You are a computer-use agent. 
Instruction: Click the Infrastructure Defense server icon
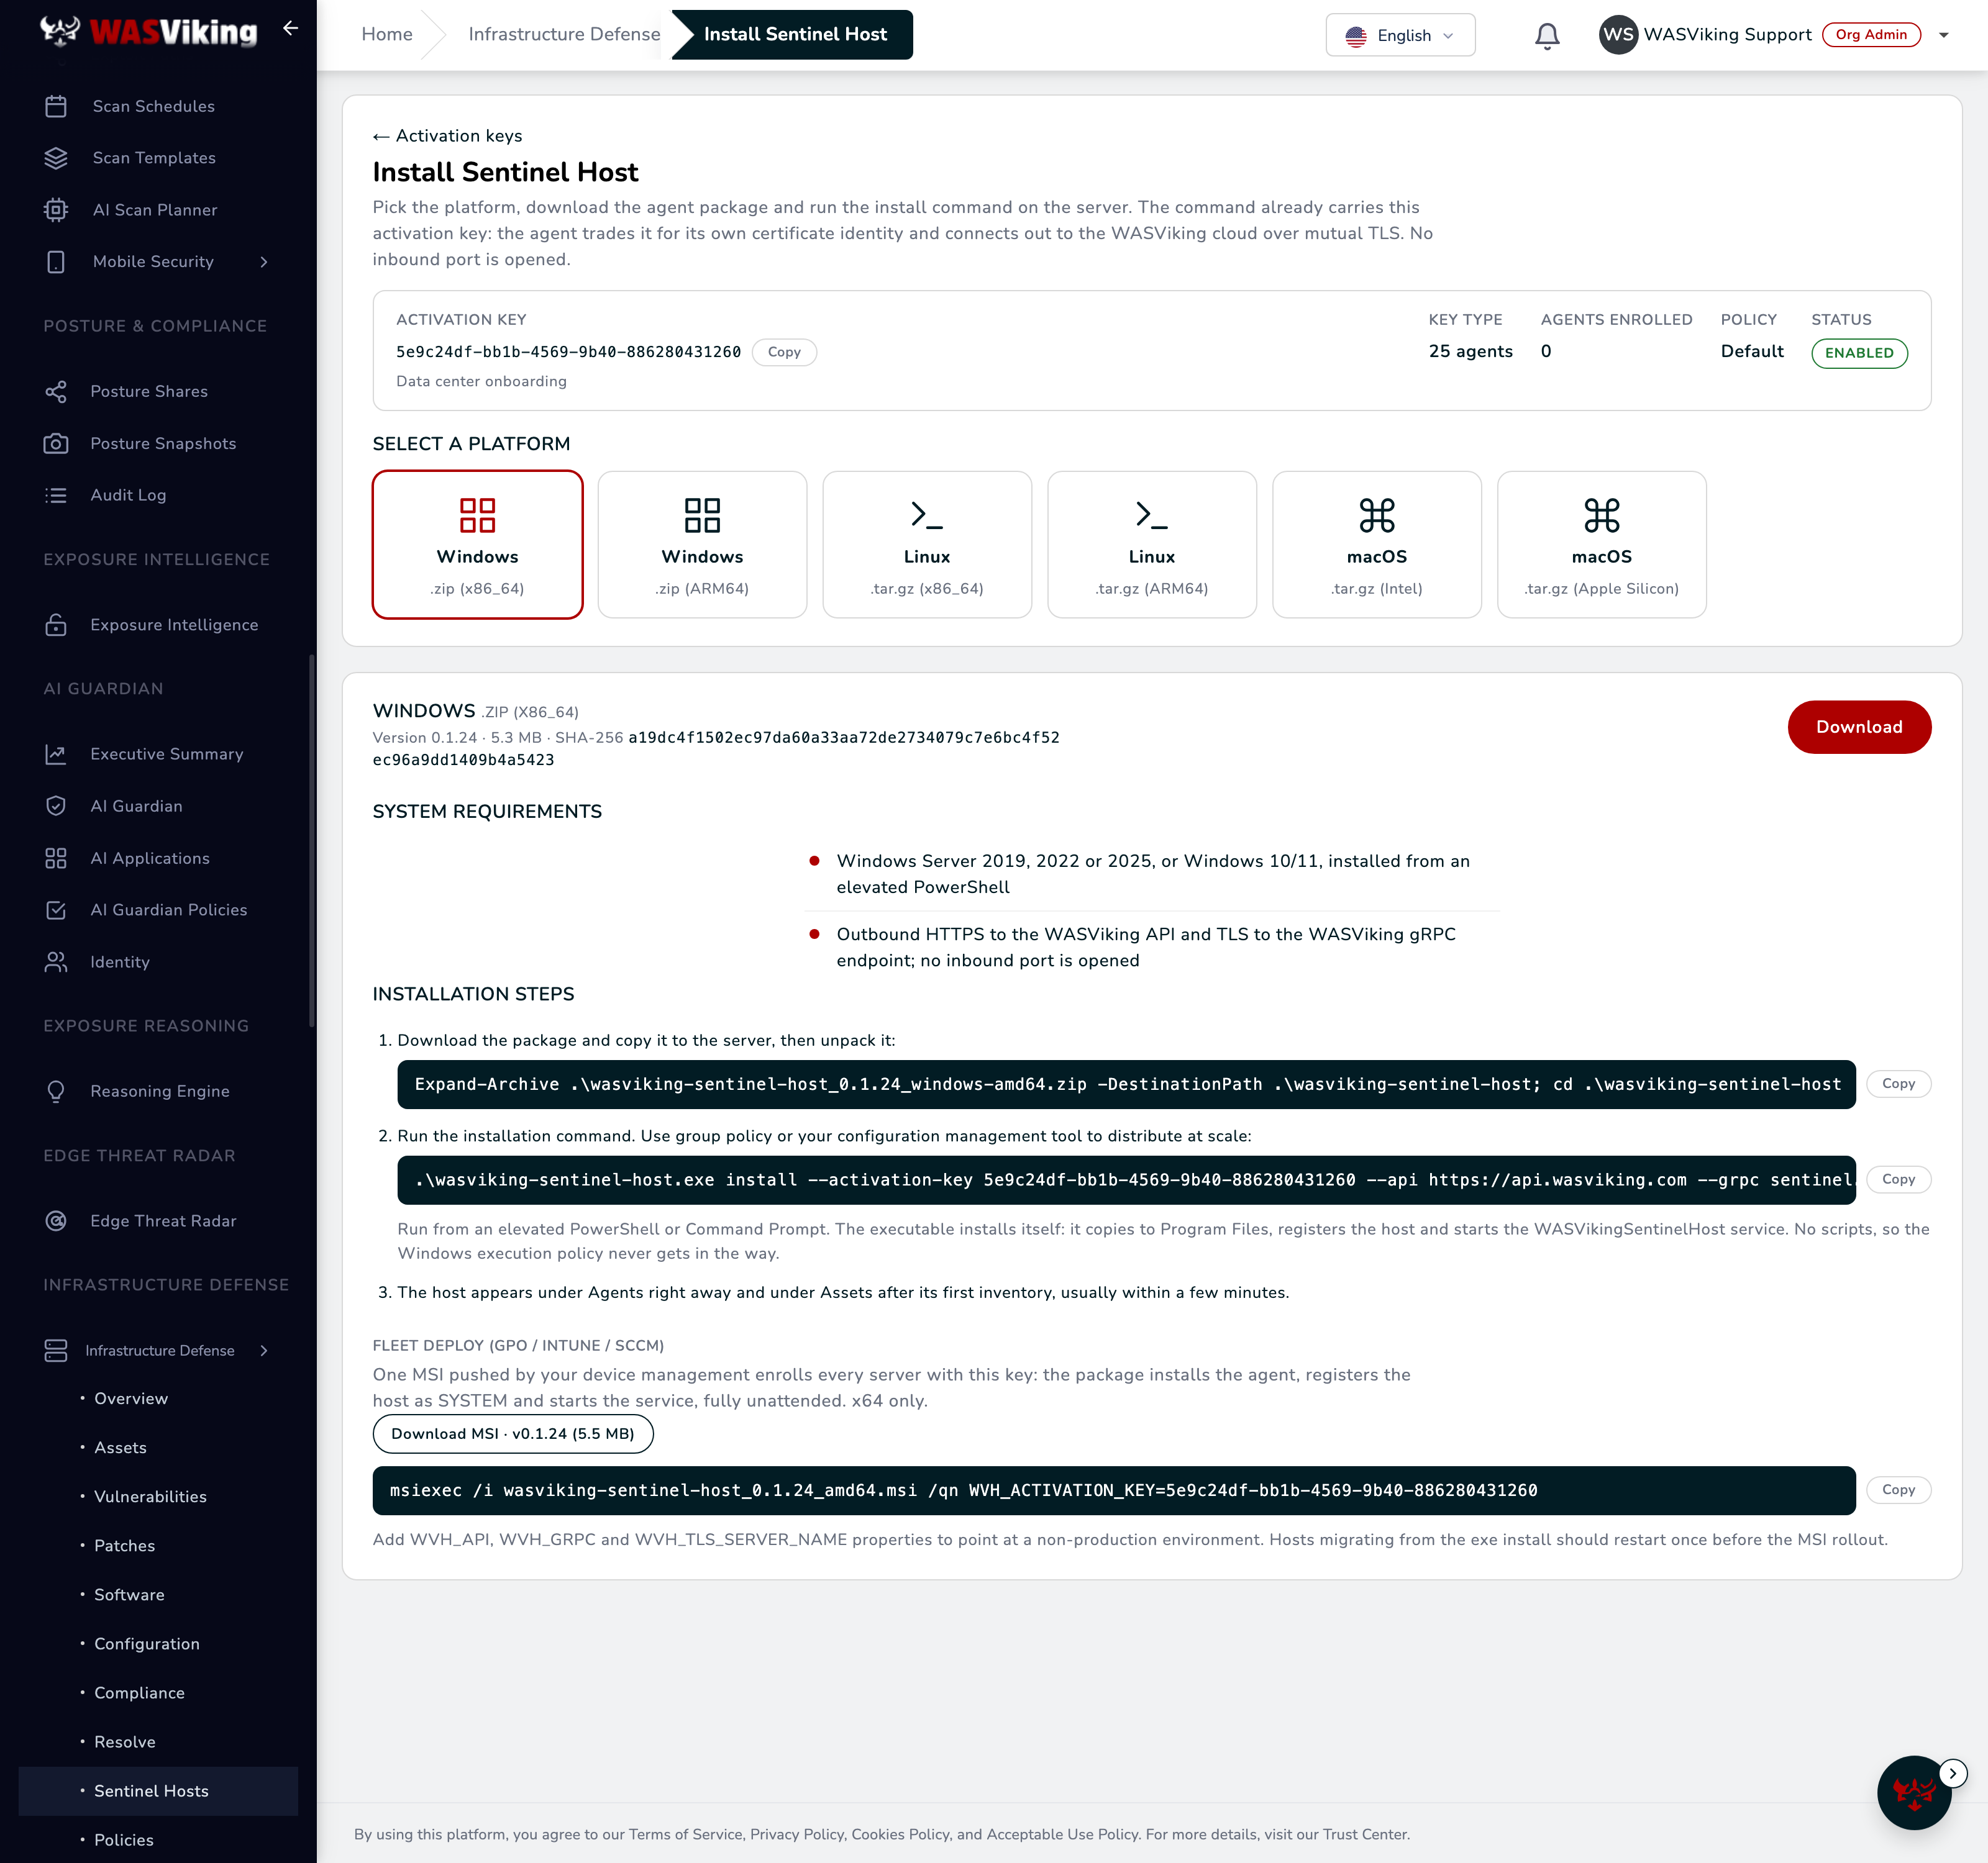(56, 1351)
